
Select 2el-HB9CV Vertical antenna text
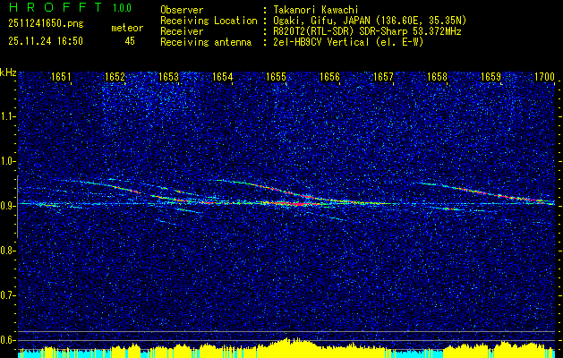[x=348, y=42]
